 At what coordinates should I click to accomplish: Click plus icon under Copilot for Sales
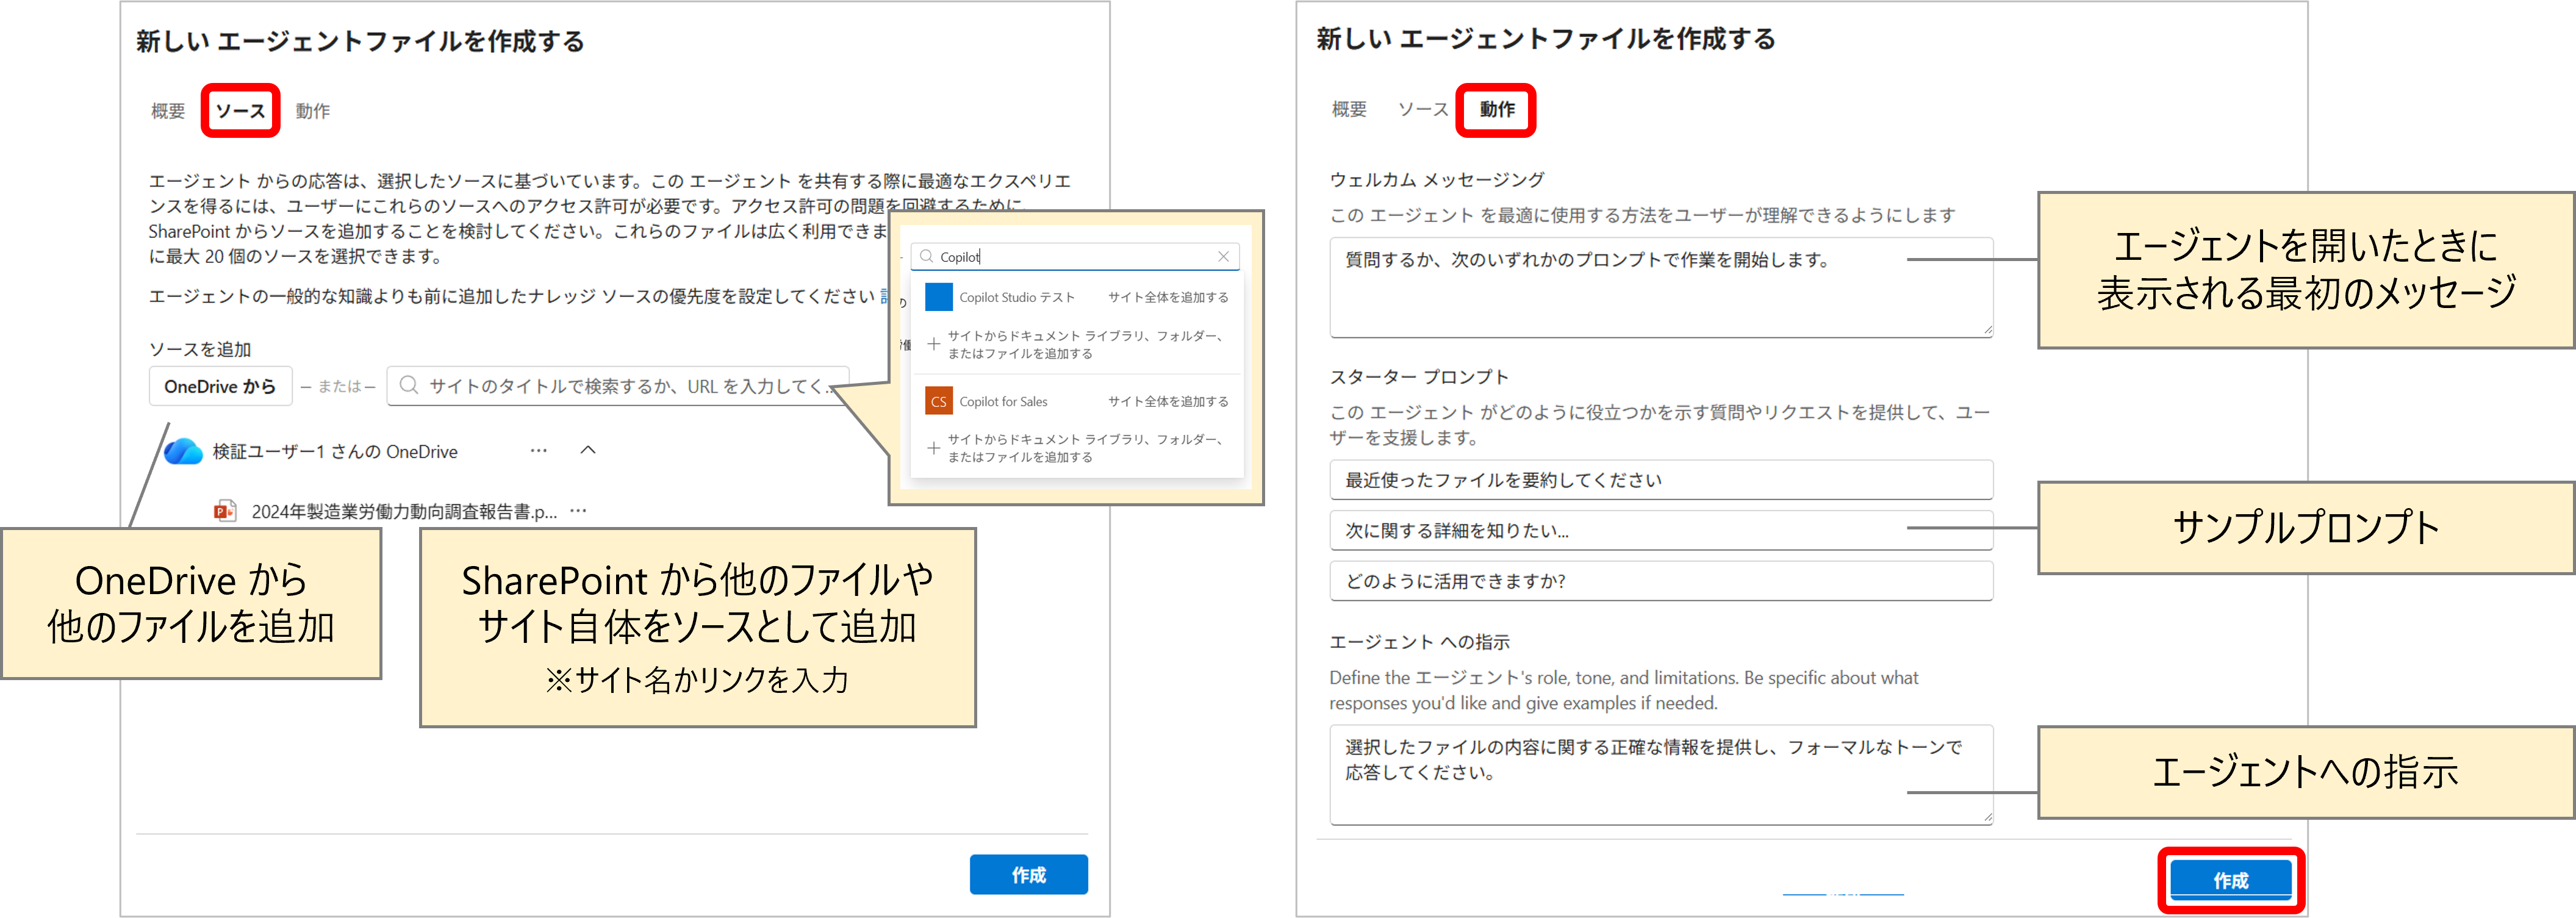point(933,448)
